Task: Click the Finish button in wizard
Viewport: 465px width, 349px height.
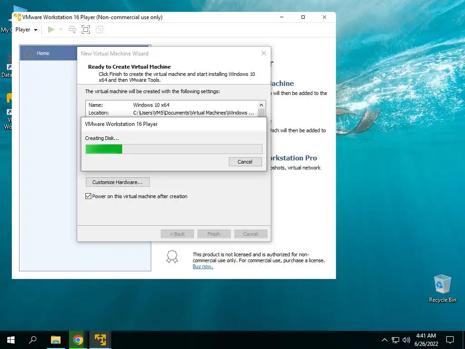Action: point(214,234)
